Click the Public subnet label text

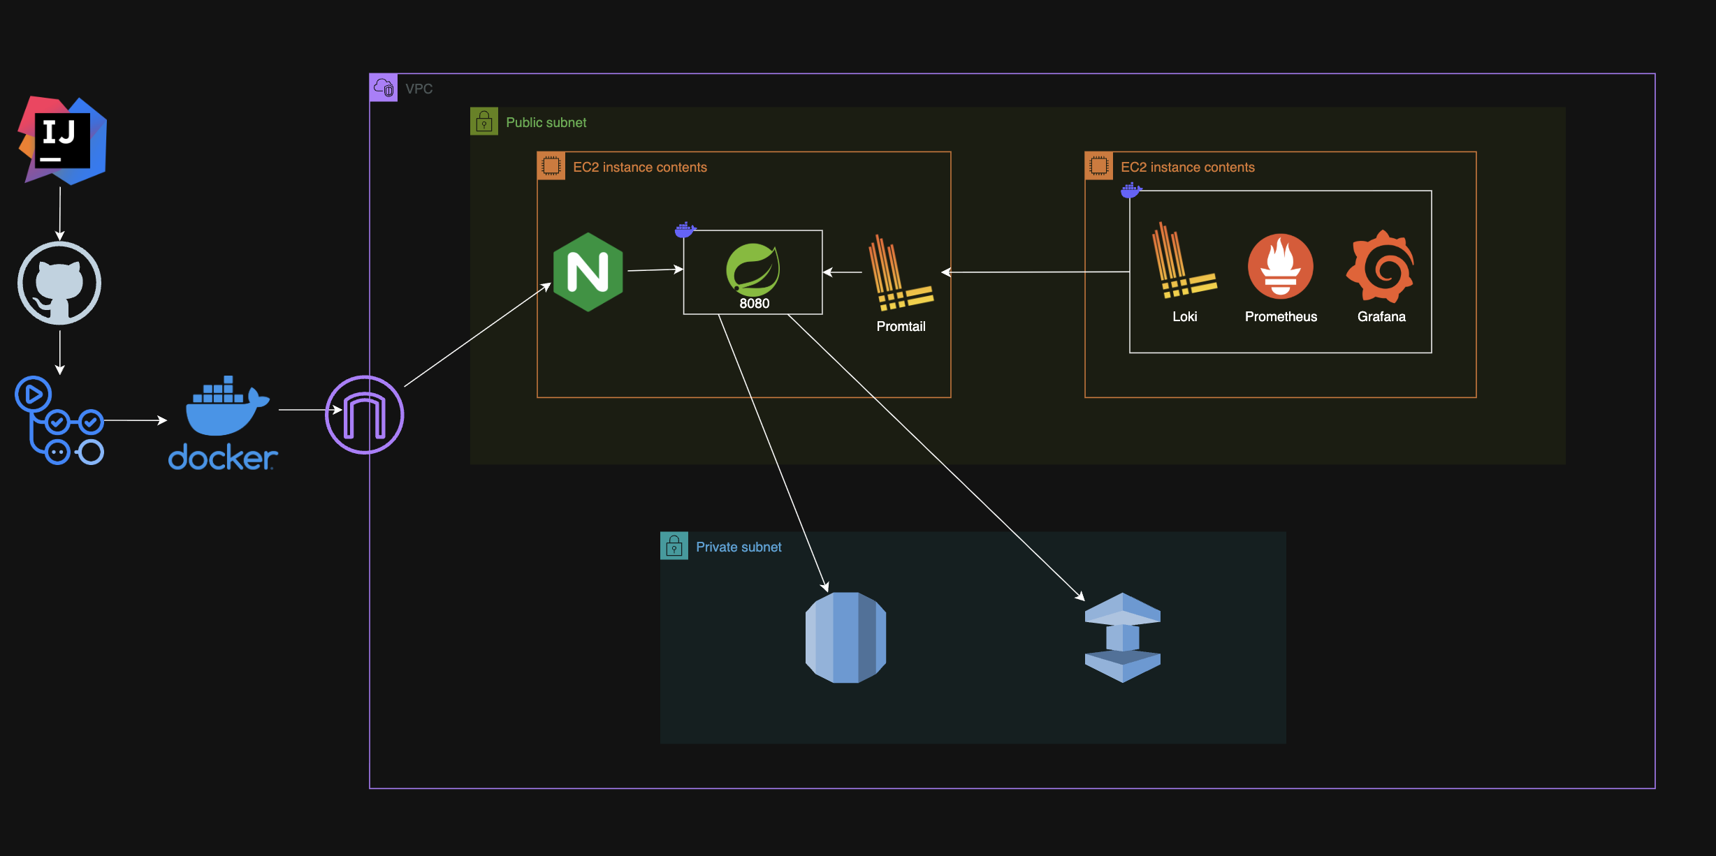click(546, 122)
